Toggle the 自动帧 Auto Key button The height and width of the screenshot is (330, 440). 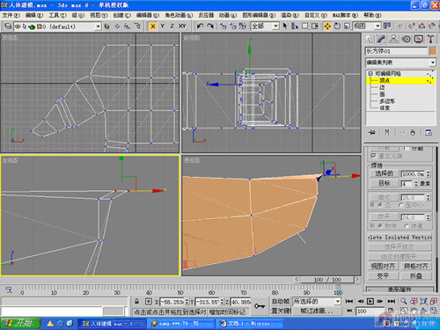(x=281, y=301)
